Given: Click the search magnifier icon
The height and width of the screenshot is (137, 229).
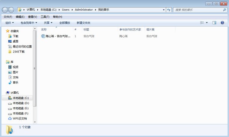Looking at the screenshot, I should [224, 10].
